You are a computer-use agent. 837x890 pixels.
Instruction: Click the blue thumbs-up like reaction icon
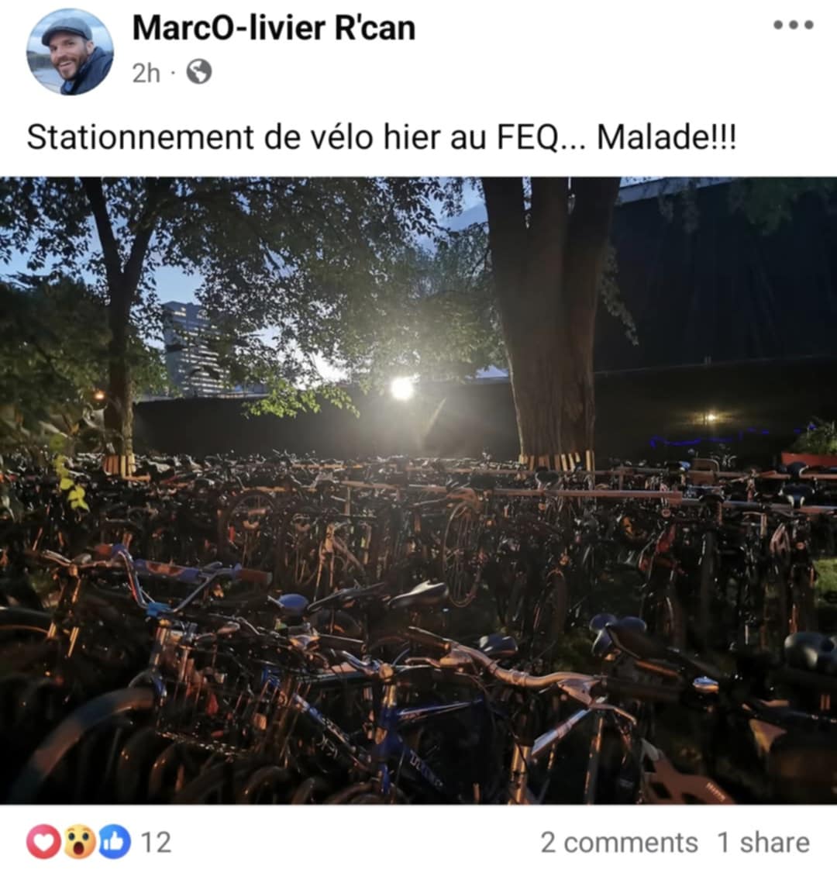click(x=114, y=842)
